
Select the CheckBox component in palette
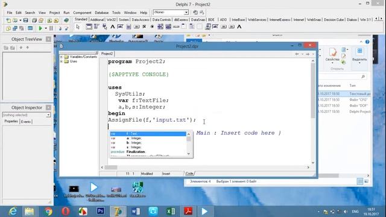(x=144, y=27)
